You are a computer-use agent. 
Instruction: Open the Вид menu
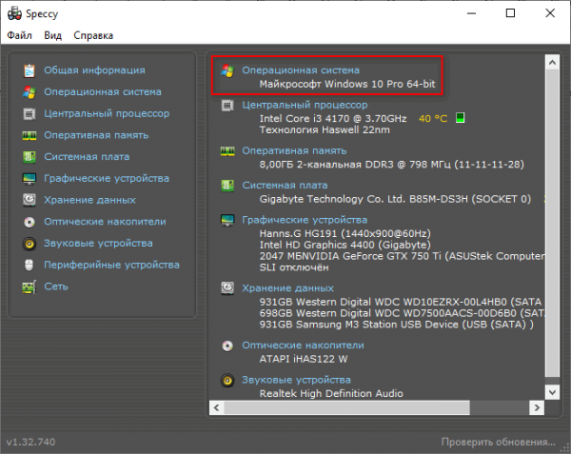pyautogui.click(x=52, y=35)
